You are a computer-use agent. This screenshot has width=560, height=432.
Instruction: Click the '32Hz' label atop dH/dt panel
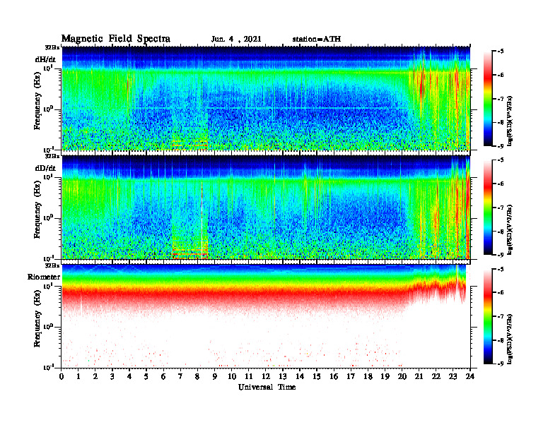pos(52,47)
